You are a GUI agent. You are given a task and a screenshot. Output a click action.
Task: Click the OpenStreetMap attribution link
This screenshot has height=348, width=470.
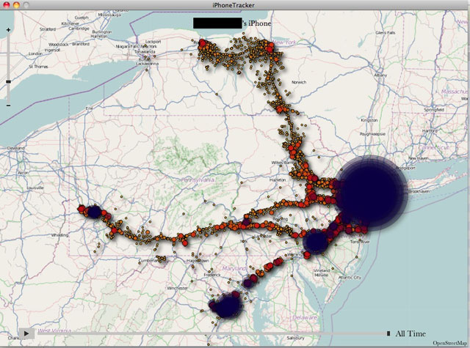tap(449, 343)
